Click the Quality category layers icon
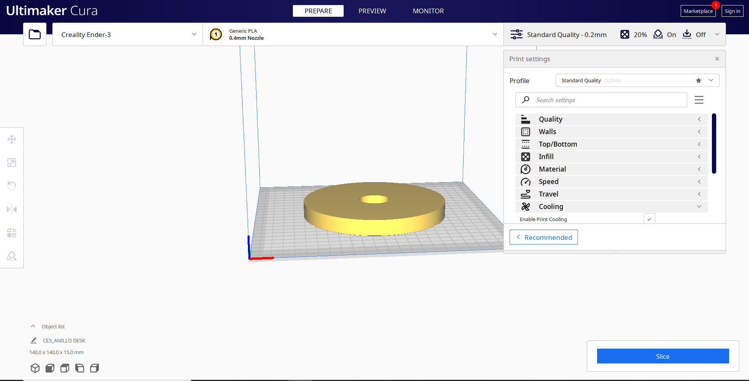 pyautogui.click(x=526, y=119)
